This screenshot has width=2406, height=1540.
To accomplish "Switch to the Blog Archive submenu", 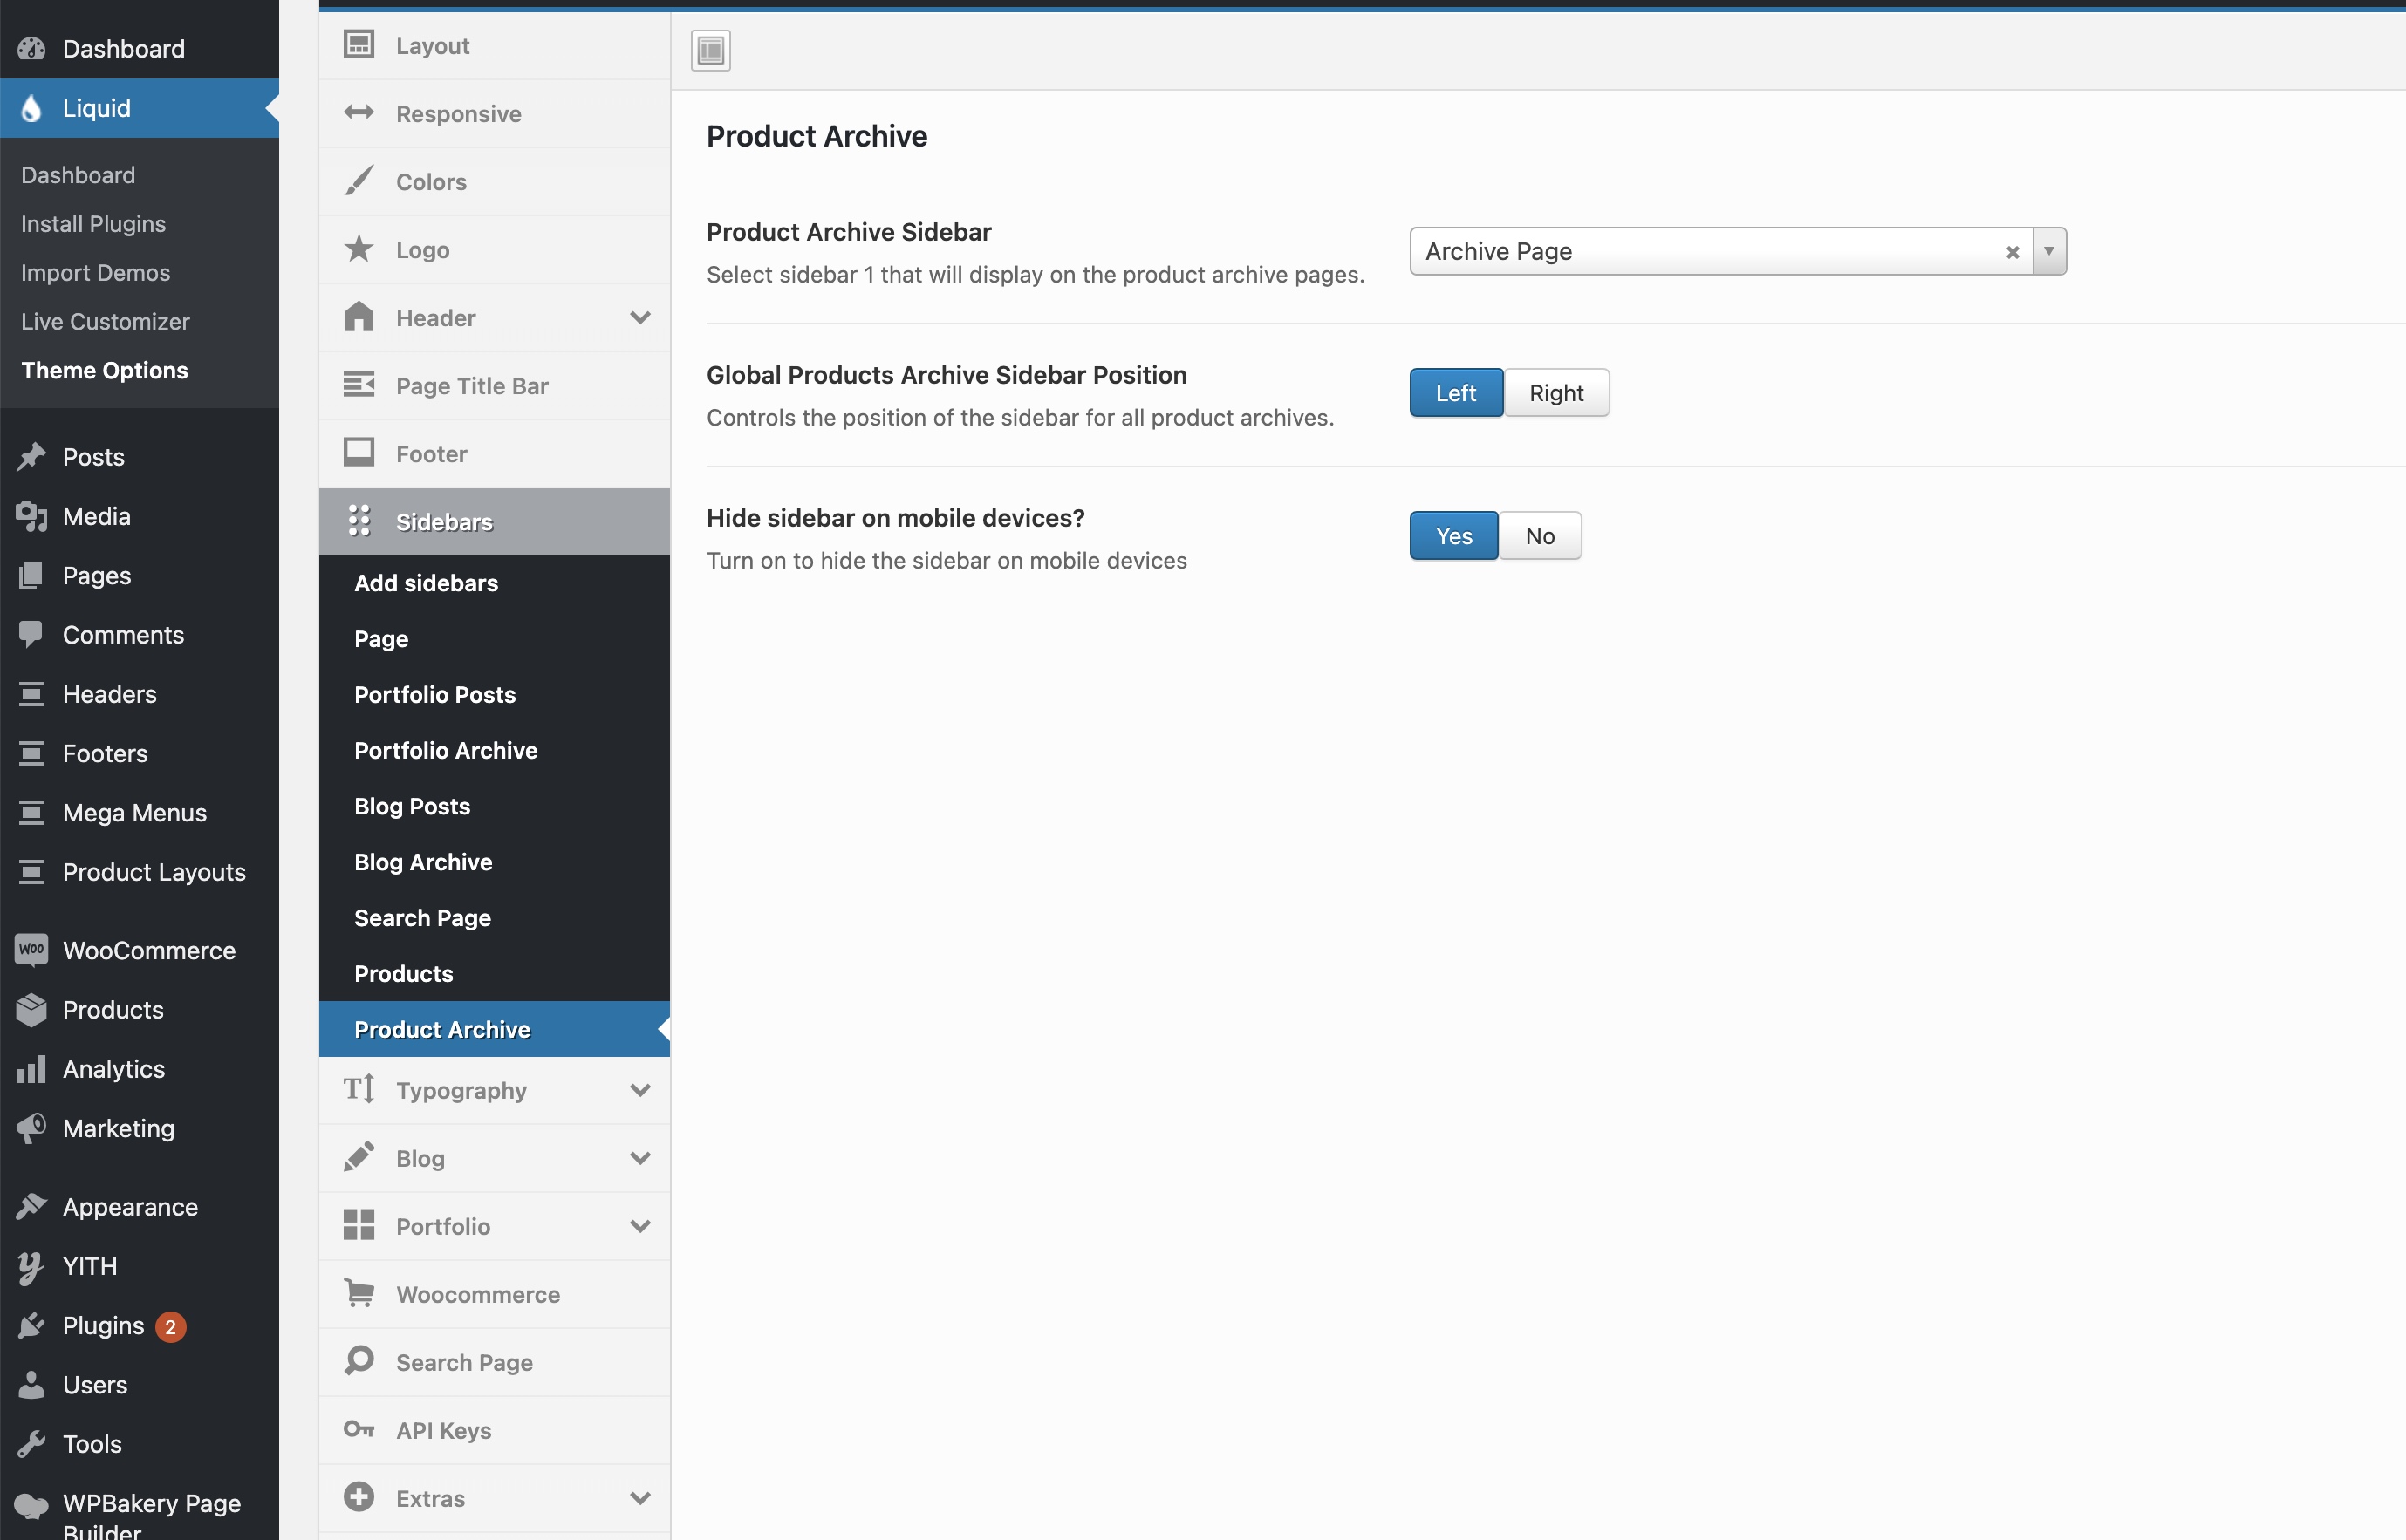I will coord(423,861).
